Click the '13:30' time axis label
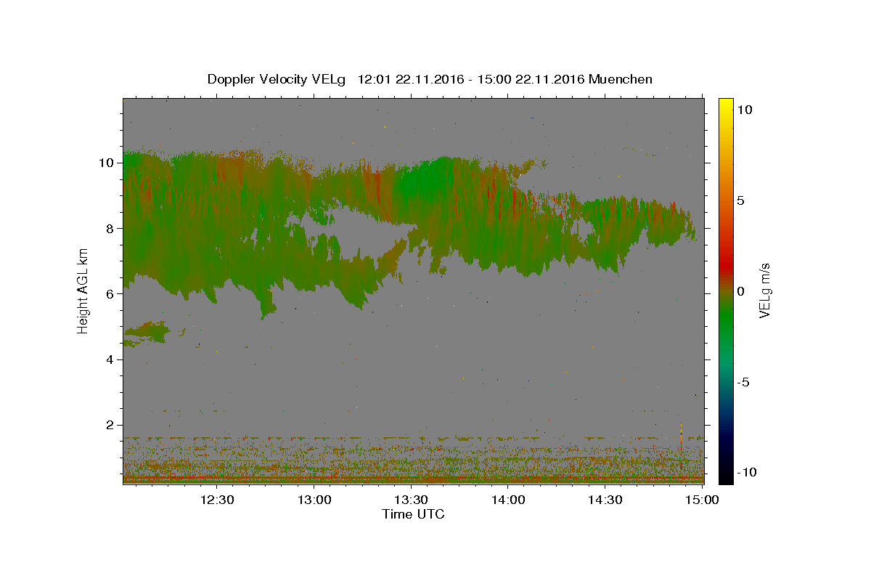This screenshot has width=871, height=581. tap(412, 500)
